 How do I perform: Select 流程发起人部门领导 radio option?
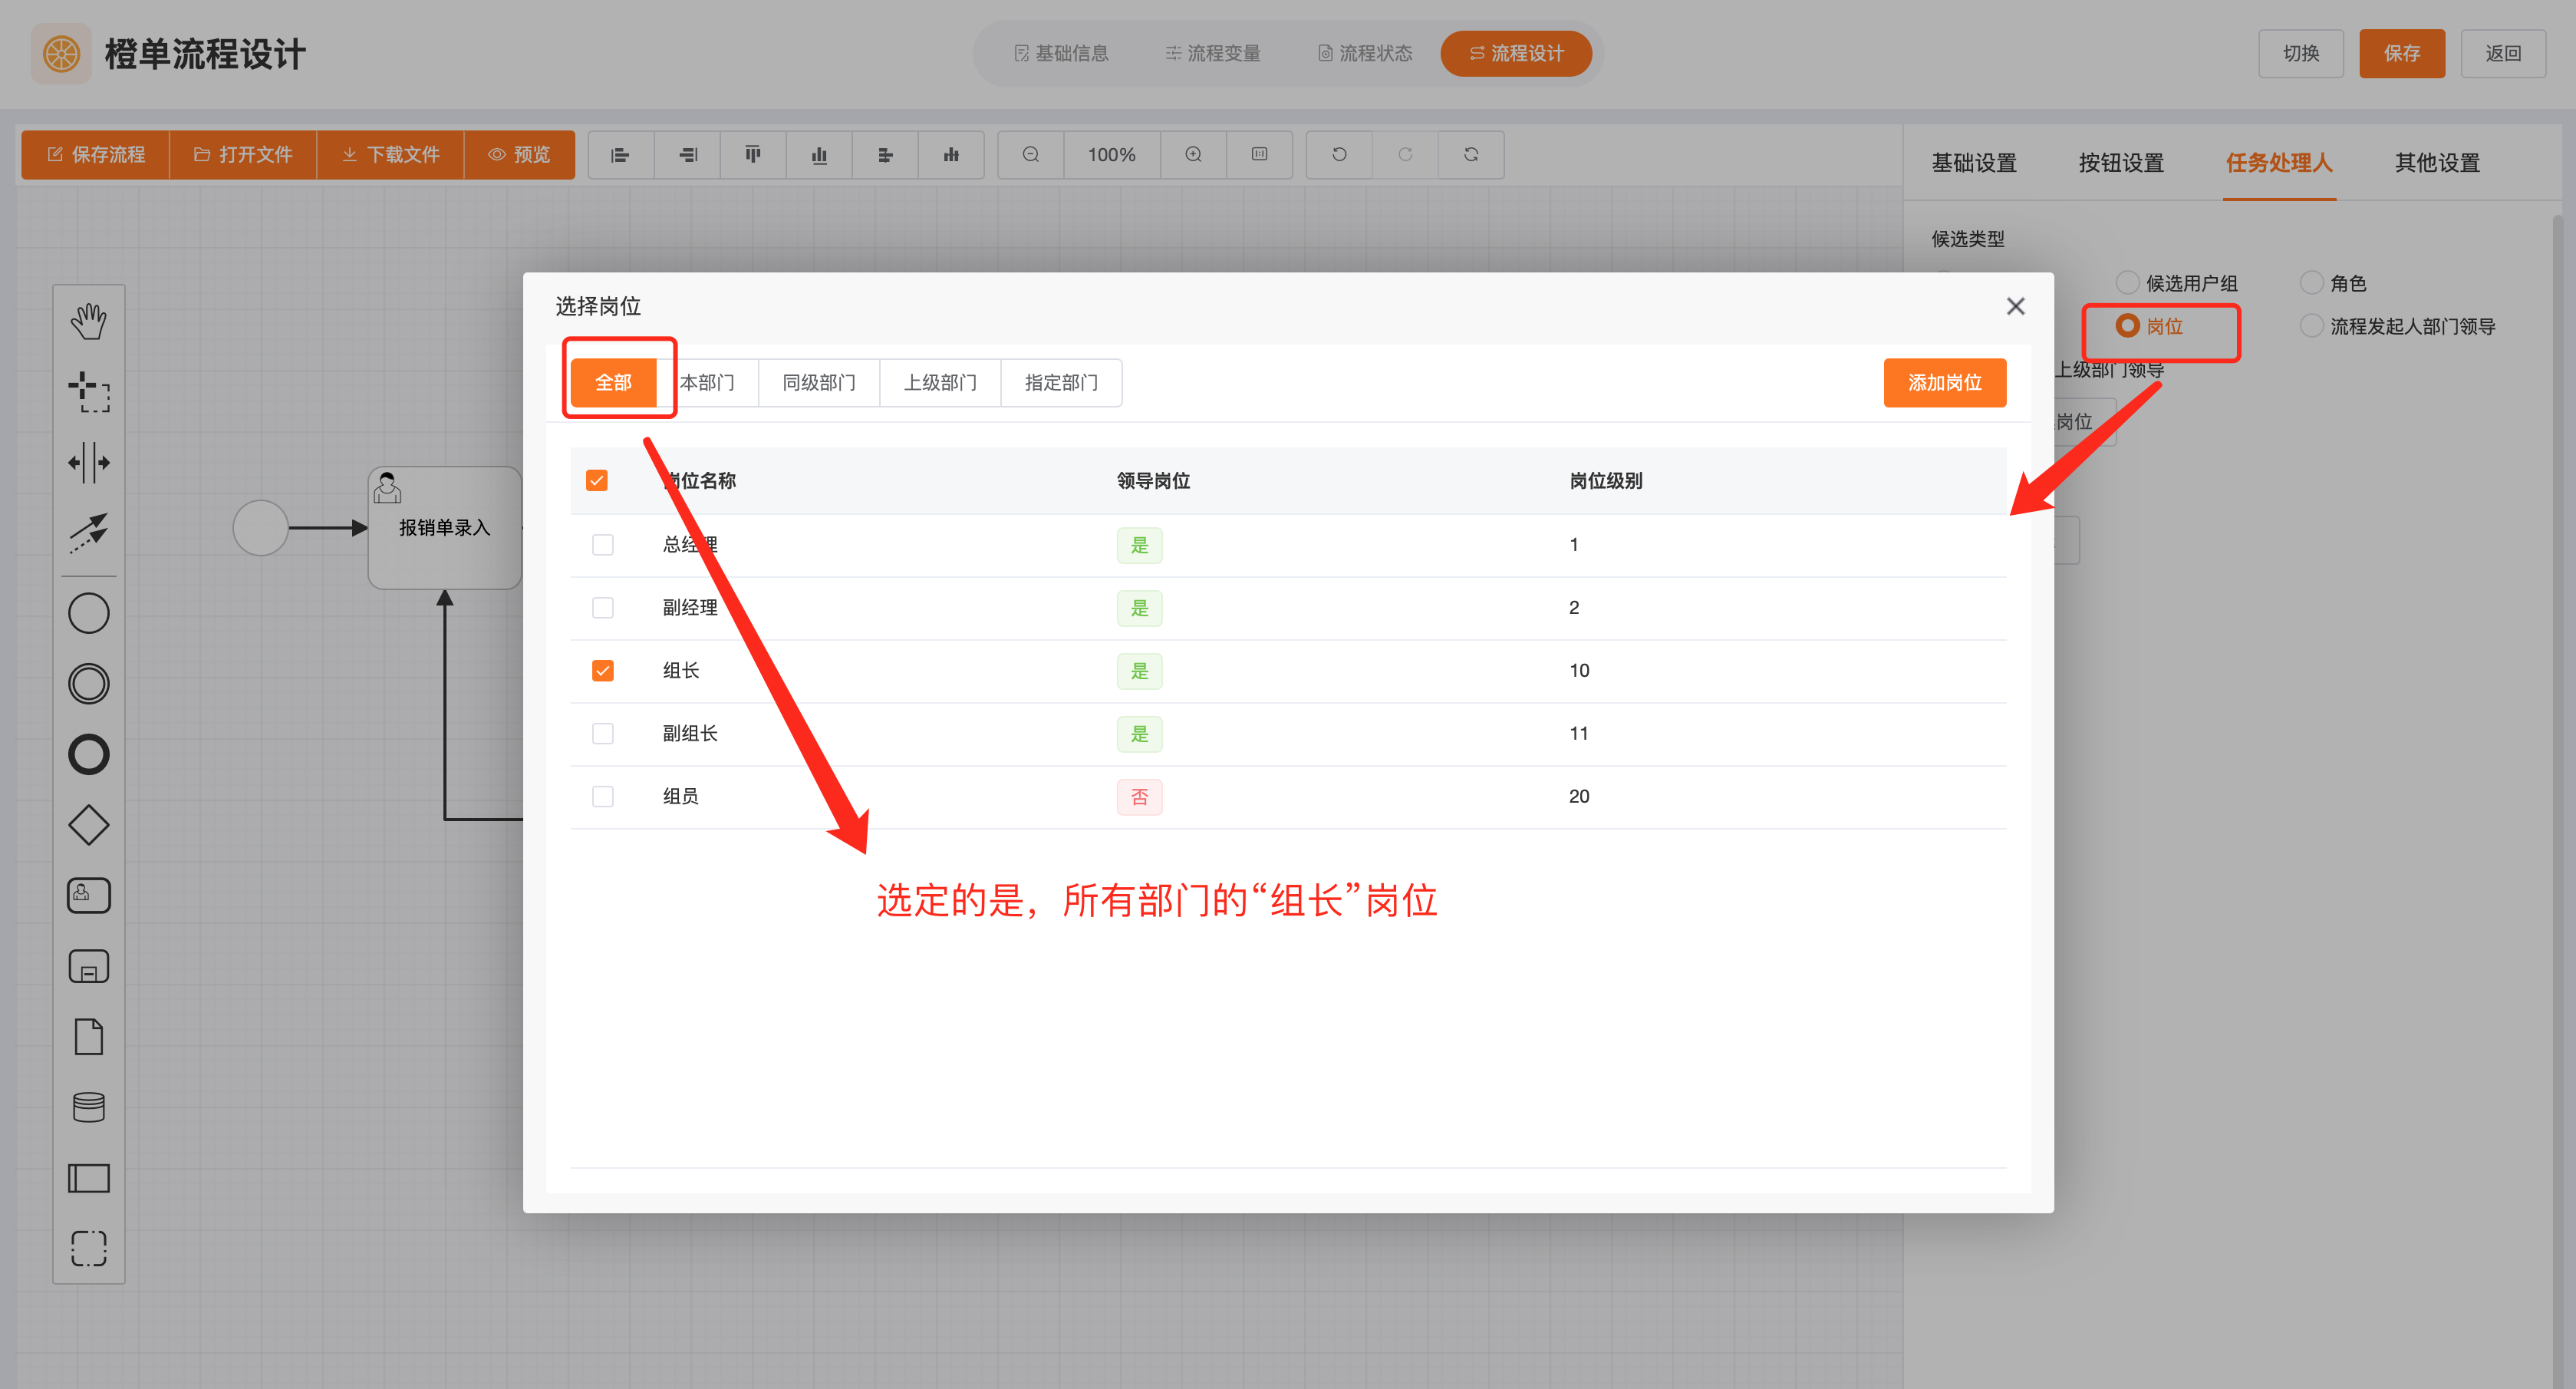pos(2397,326)
